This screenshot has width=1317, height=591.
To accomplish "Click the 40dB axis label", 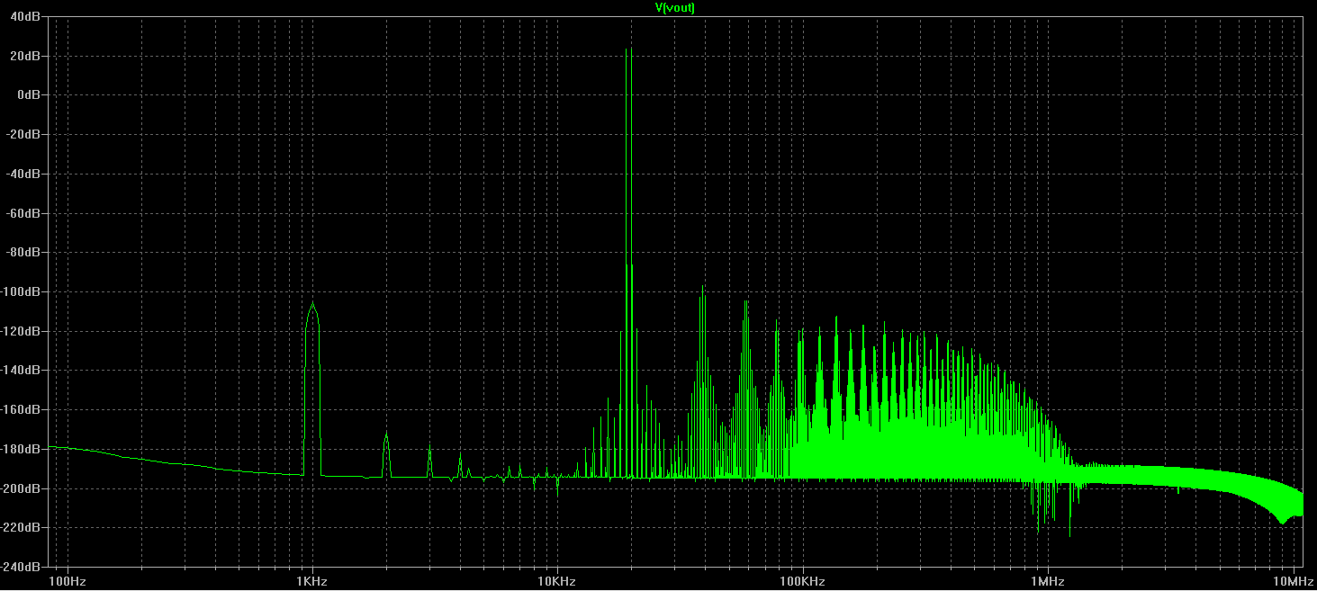I will click(x=27, y=16).
